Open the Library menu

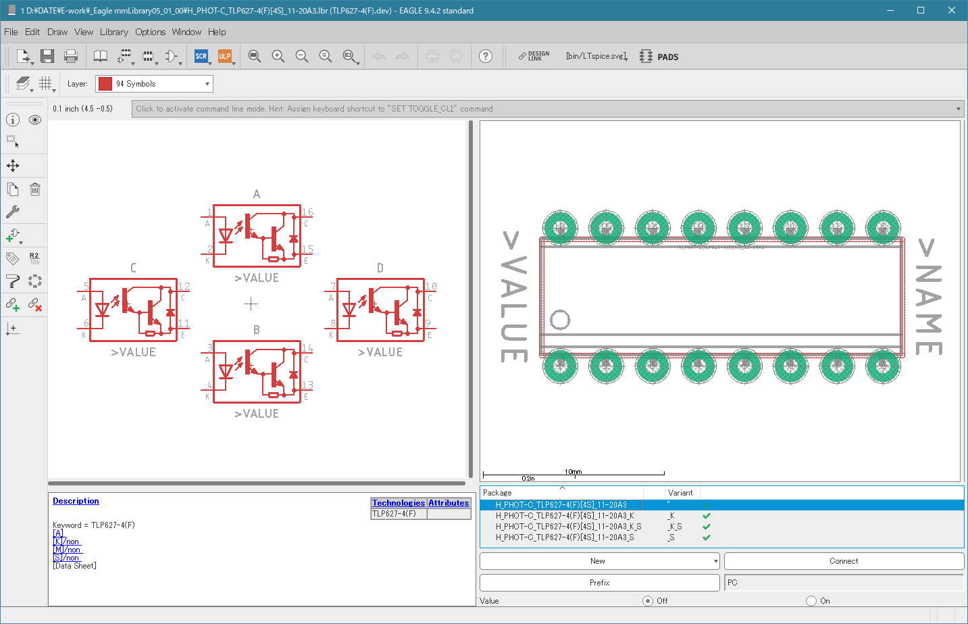(x=113, y=32)
